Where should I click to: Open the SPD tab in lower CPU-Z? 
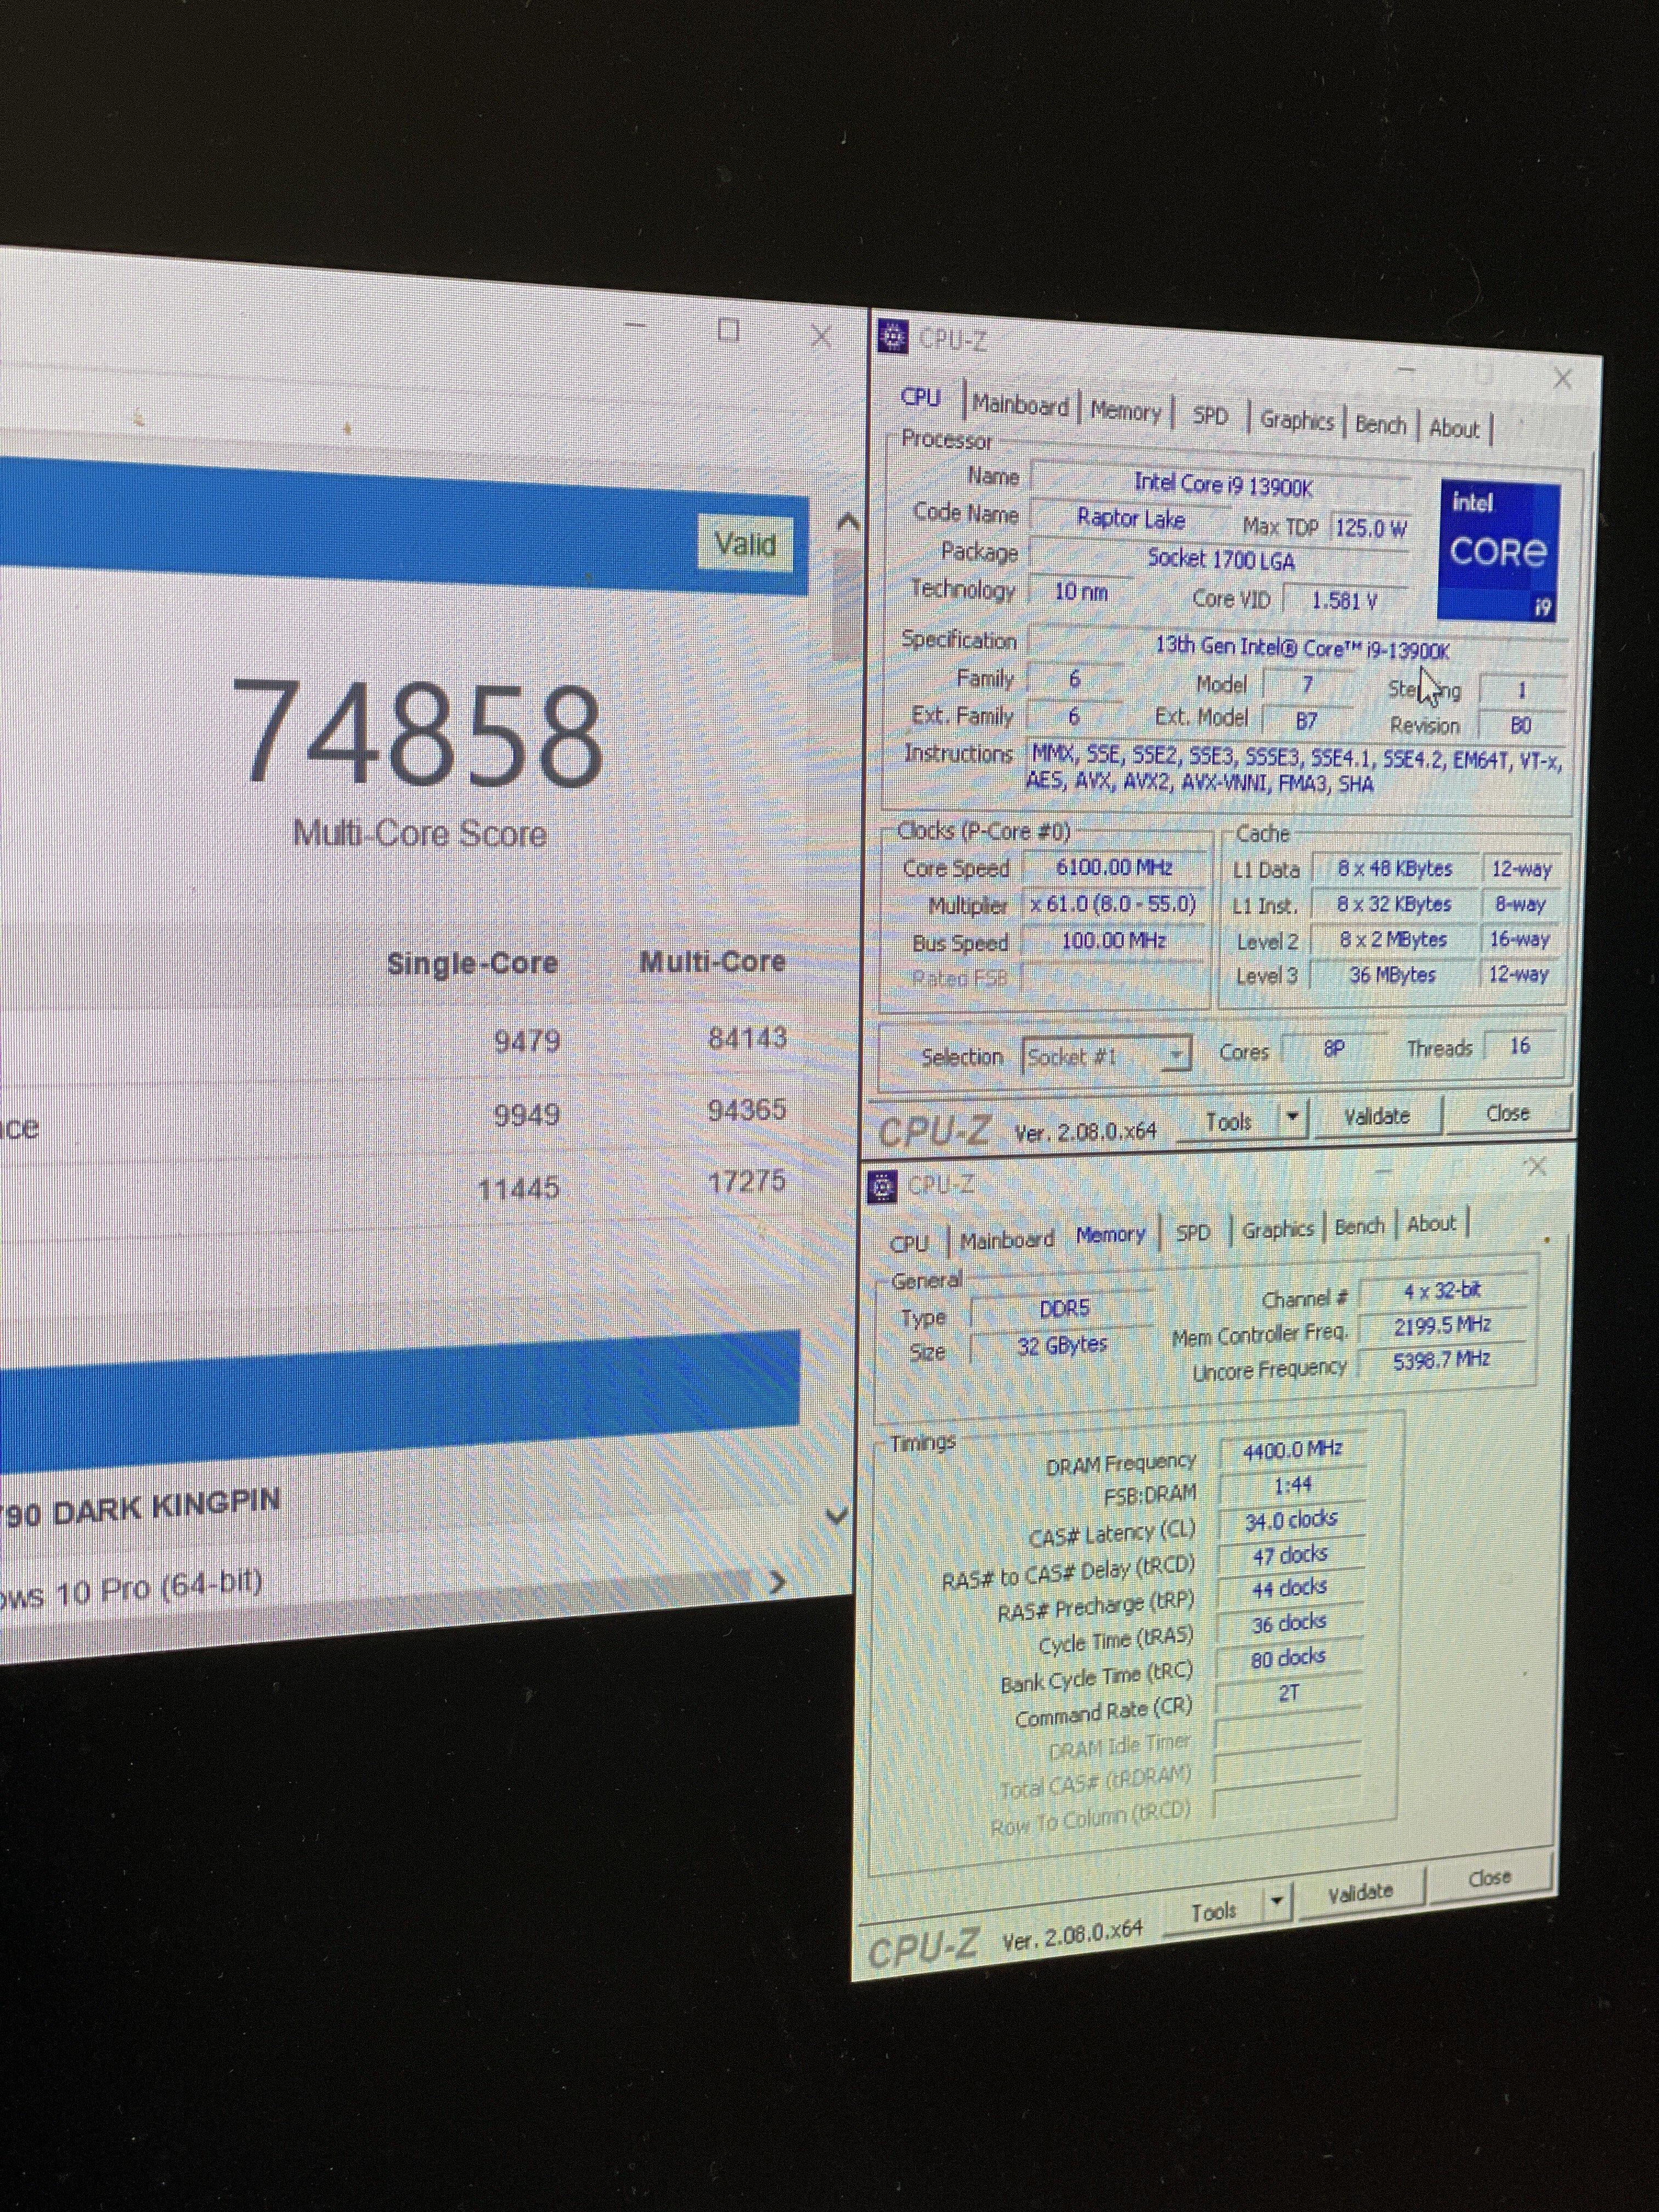point(1192,1232)
